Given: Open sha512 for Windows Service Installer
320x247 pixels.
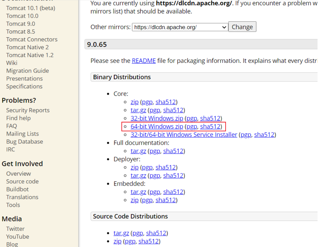Looking at the screenshot, I should tap(264, 135).
